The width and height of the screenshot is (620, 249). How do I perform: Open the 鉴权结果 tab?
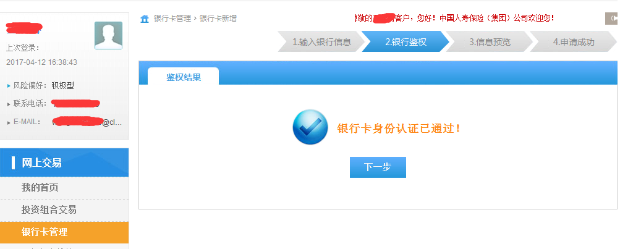(183, 76)
